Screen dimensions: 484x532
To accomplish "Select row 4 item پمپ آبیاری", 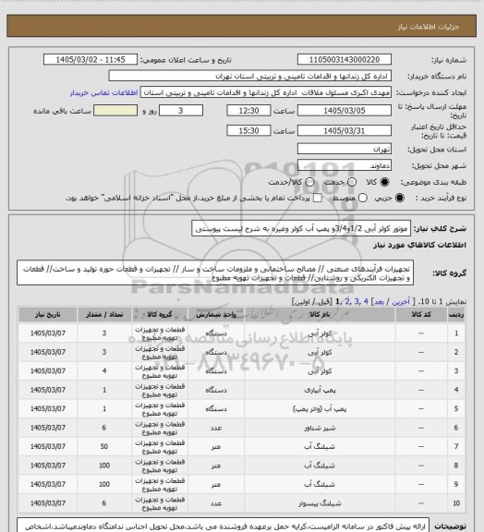I will pyautogui.click(x=320, y=390).
